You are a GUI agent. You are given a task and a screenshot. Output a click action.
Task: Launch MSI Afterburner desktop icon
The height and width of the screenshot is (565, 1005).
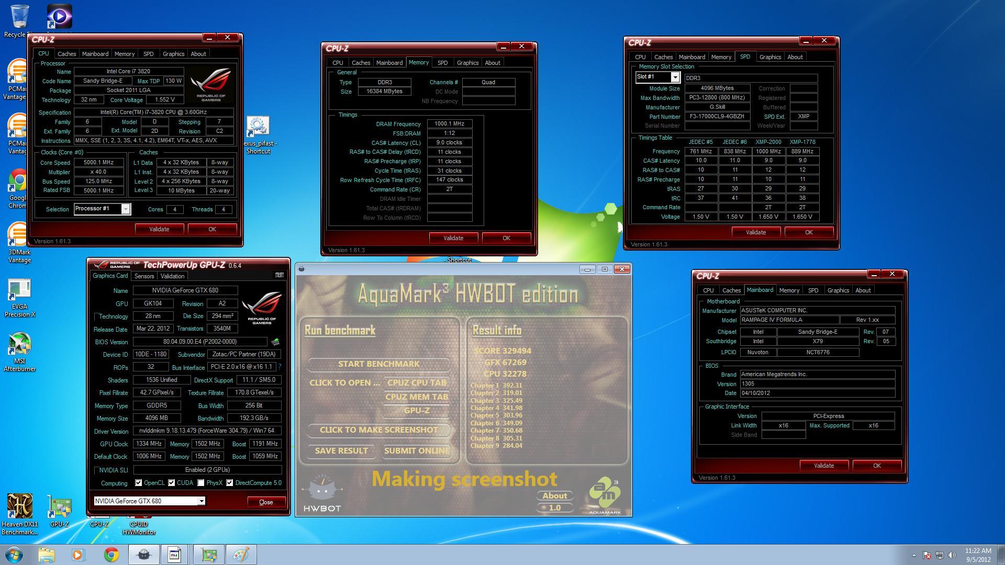[19, 353]
